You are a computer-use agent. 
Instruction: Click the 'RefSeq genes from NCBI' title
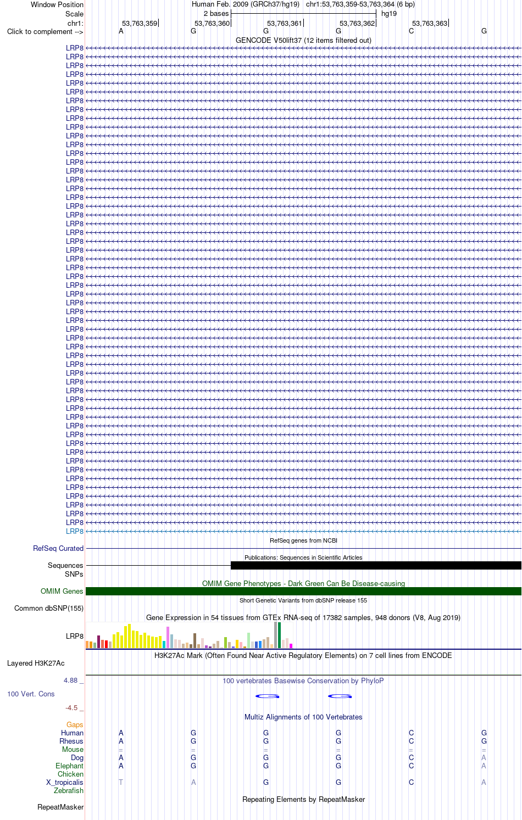[303, 540]
